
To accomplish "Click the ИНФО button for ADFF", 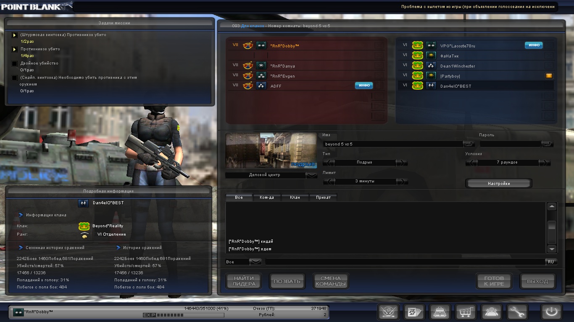I will [x=364, y=86].
